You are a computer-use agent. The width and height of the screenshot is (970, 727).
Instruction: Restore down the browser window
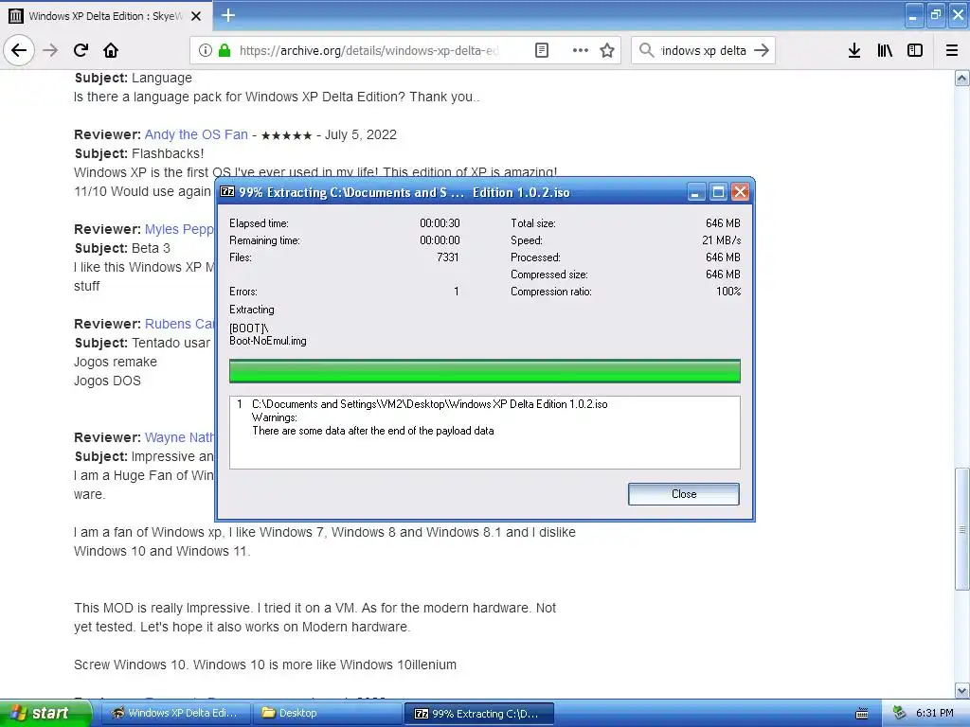click(x=936, y=15)
